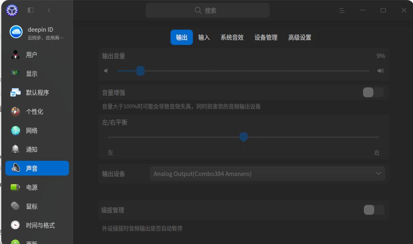Click the output volume slider track midpoint
Image resolution: width=413 pixels, height=244 pixels.
243,71
